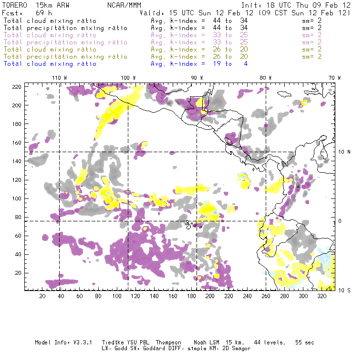Select "60" on the vertical grid axis
This screenshot has width=353, height=353.
18,236
